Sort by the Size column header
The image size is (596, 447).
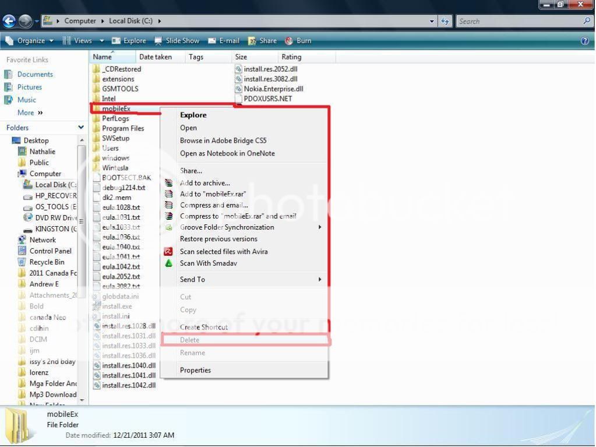[x=255, y=57]
